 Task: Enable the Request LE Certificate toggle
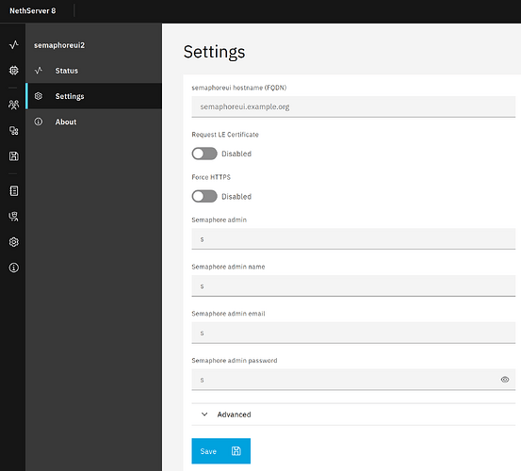pyautogui.click(x=204, y=154)
